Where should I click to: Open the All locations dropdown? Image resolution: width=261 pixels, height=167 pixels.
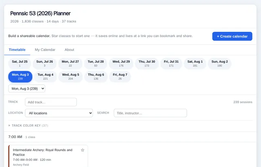click(x=59, y=113)
